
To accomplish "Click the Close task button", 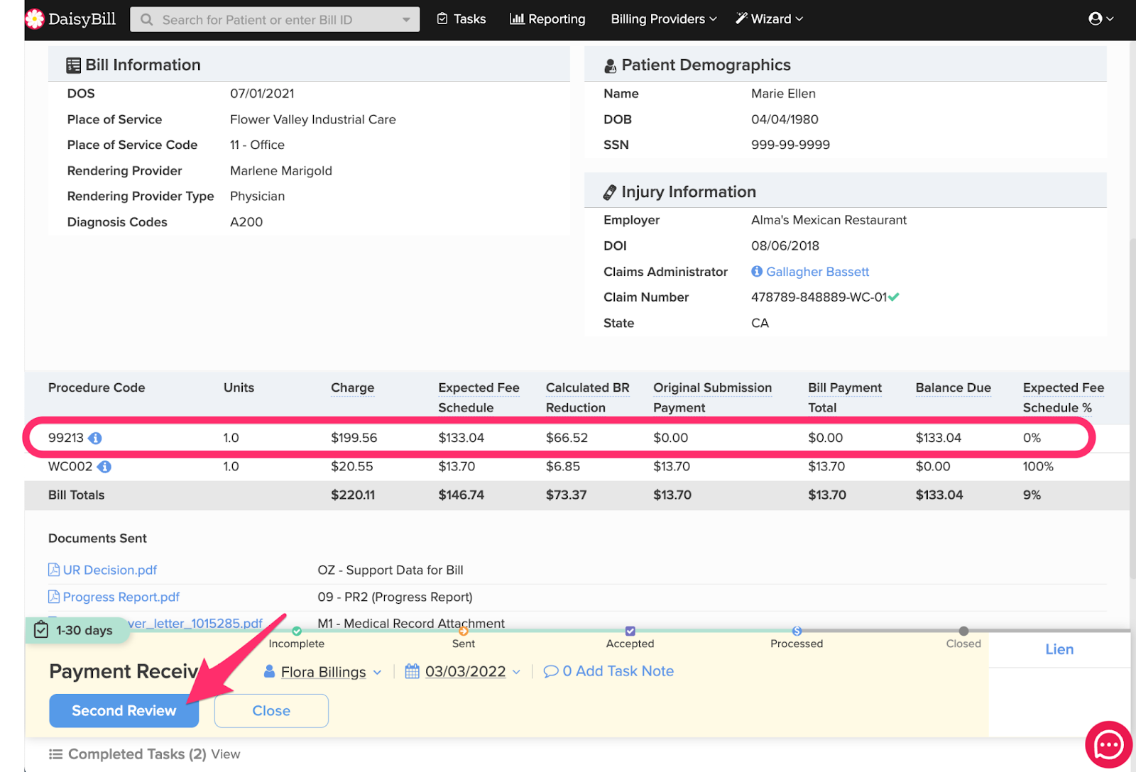I will coord(271,710).
